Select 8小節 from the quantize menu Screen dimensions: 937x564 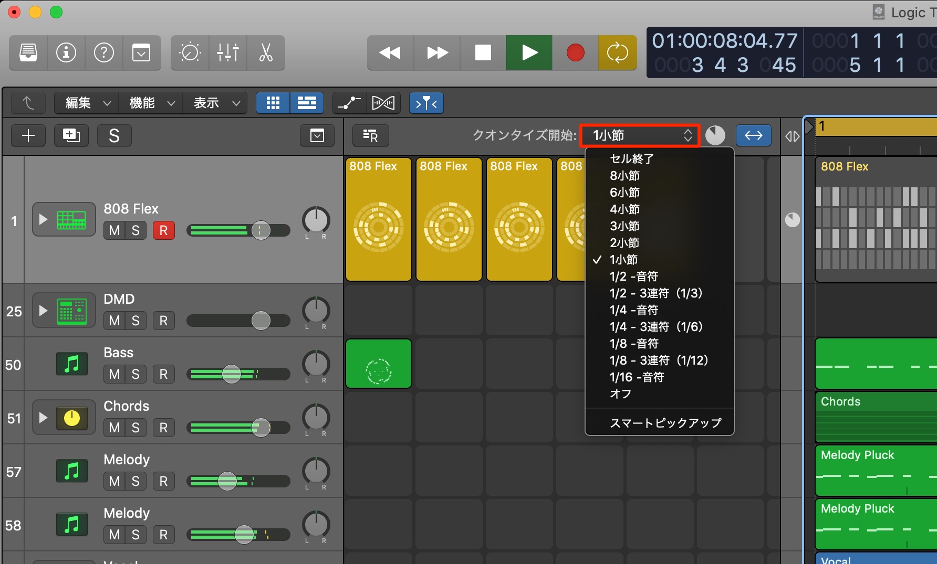pyautogui.click(x=659, y=175)
